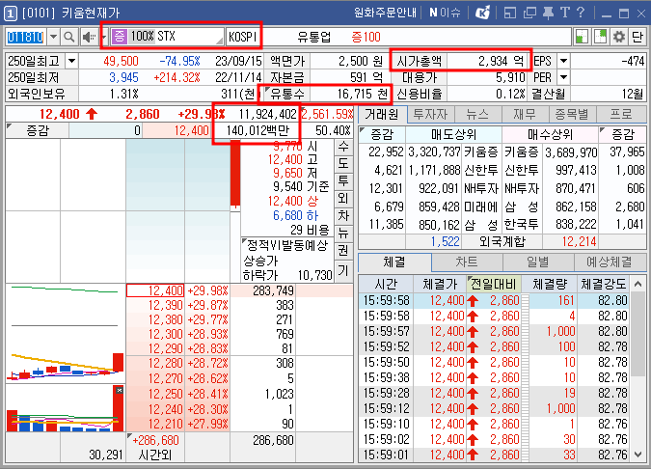This screenshot has width=651, height=469.
Task: Click the trade list vertical scrollbar thumb
Action: click(638, 335)
